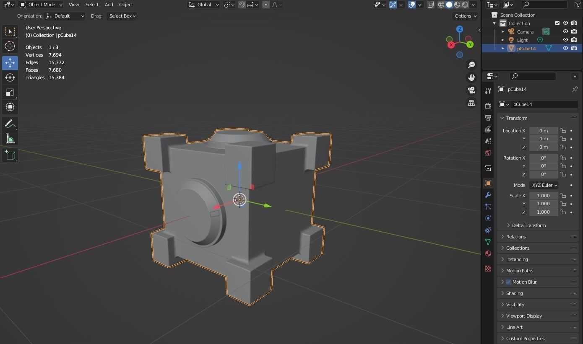This screenshot has width=583, height=344.
Task: Click the Rotation Z value field
Action: (544, 174)
